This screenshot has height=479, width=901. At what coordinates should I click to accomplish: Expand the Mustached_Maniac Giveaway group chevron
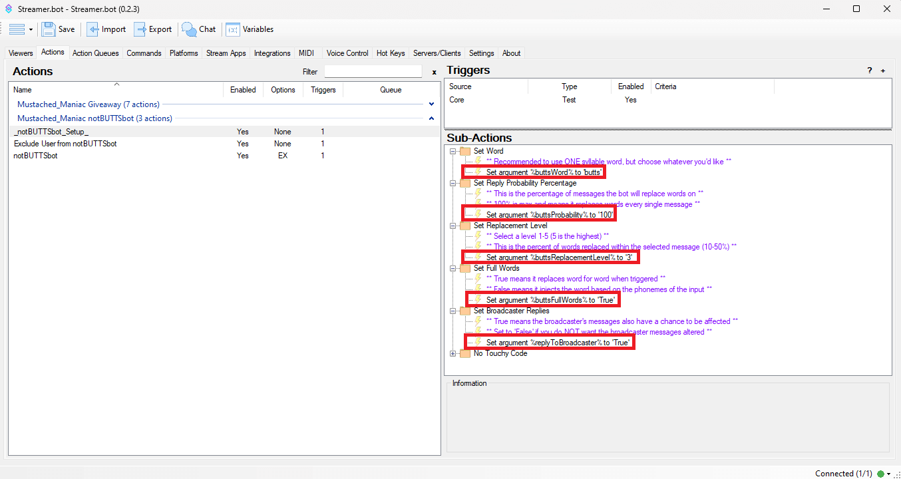[431, 104]
